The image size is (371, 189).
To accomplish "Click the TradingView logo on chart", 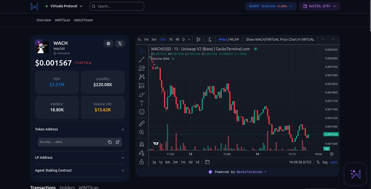I will coord(156,144).
